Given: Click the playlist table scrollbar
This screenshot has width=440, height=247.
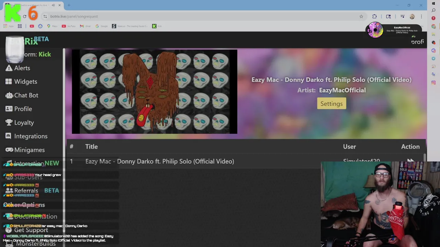Looking at the screenshot, I should tap(425, 157).
